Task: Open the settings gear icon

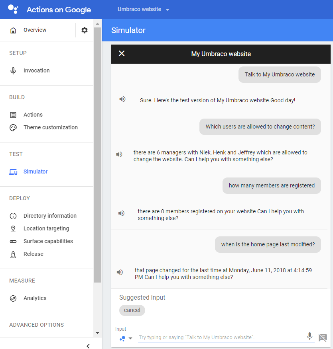Action: tap(84, 30)
